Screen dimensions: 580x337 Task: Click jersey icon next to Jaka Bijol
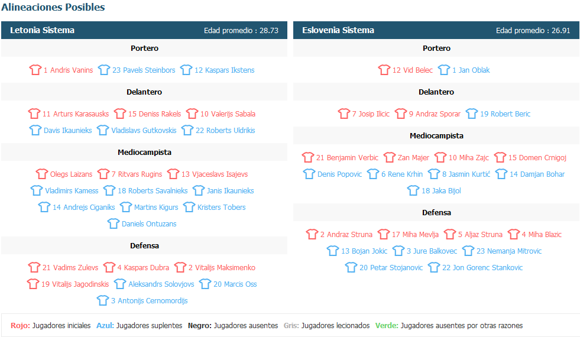click(x=413, y=190)
